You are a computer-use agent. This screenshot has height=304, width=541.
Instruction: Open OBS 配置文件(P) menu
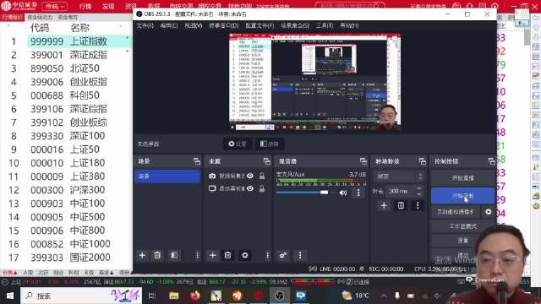point(260,25)
